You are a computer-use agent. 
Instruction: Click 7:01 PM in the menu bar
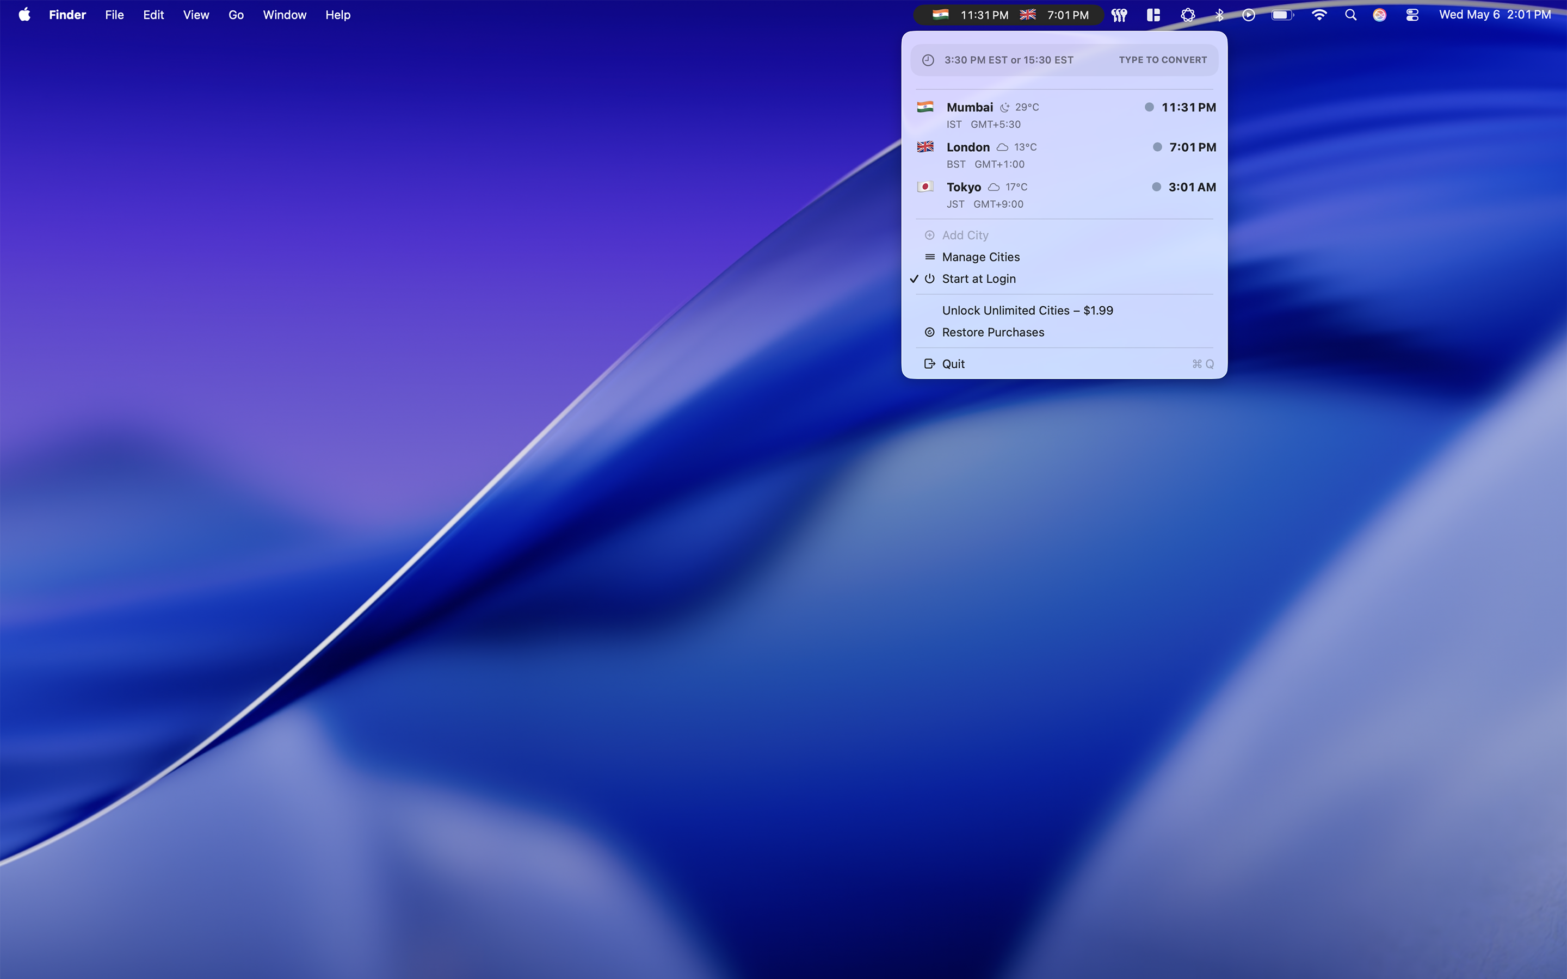pos(1068,15)
